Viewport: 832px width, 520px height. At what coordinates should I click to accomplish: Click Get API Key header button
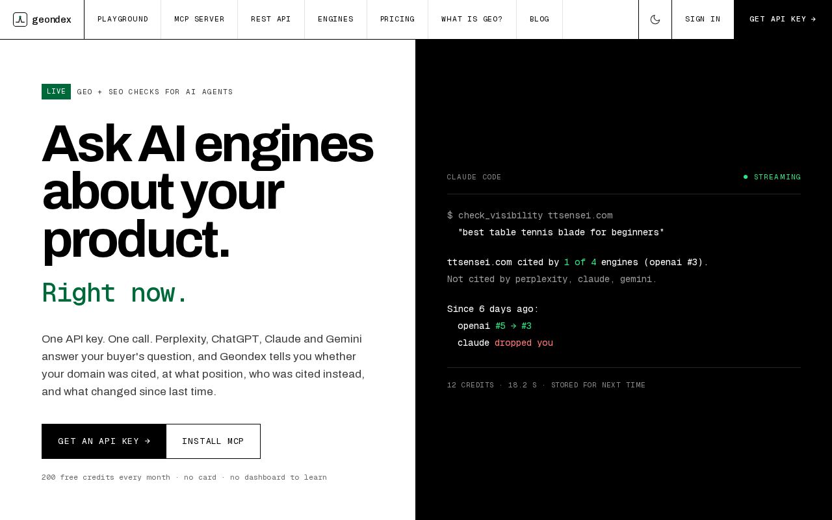click(783, 19)
